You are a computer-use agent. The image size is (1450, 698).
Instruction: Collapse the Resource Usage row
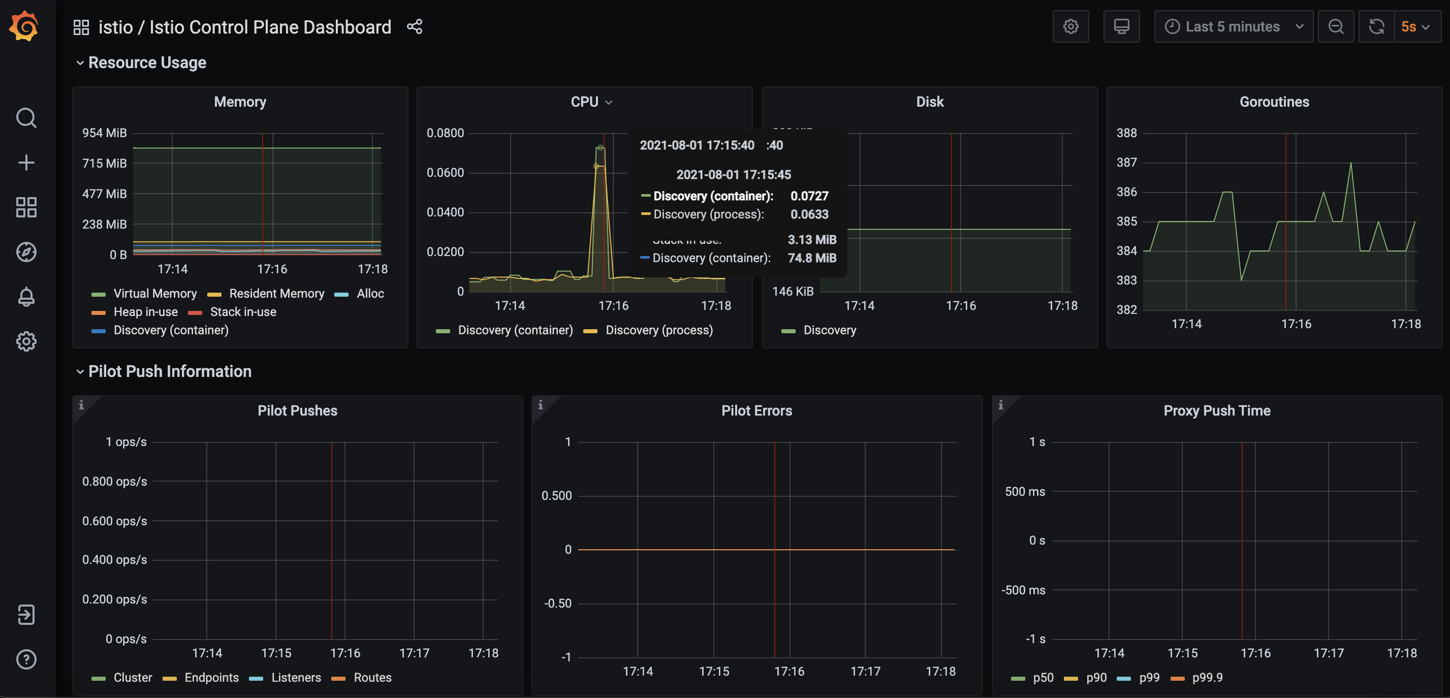pyautogui.click(x=146, y=62)
